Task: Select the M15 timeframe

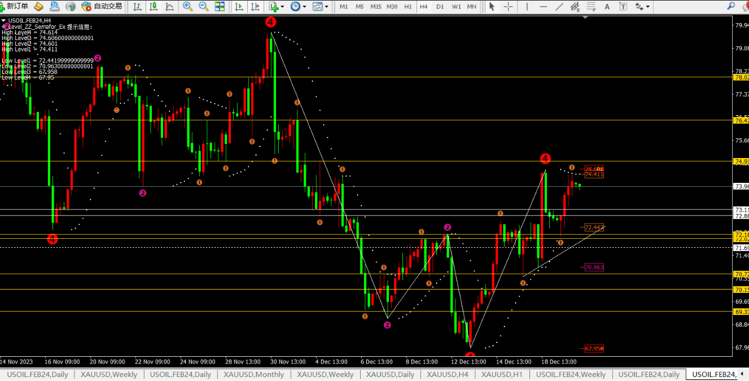Action: 375,7
